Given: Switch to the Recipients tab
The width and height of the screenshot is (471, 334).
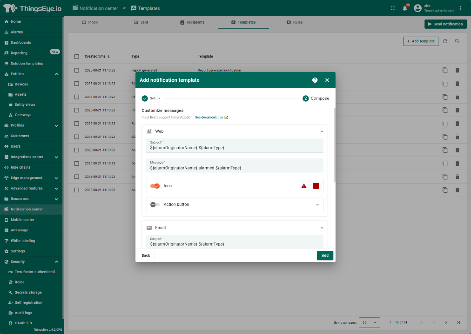Looking at the screenshot, I should click(192, 22).
